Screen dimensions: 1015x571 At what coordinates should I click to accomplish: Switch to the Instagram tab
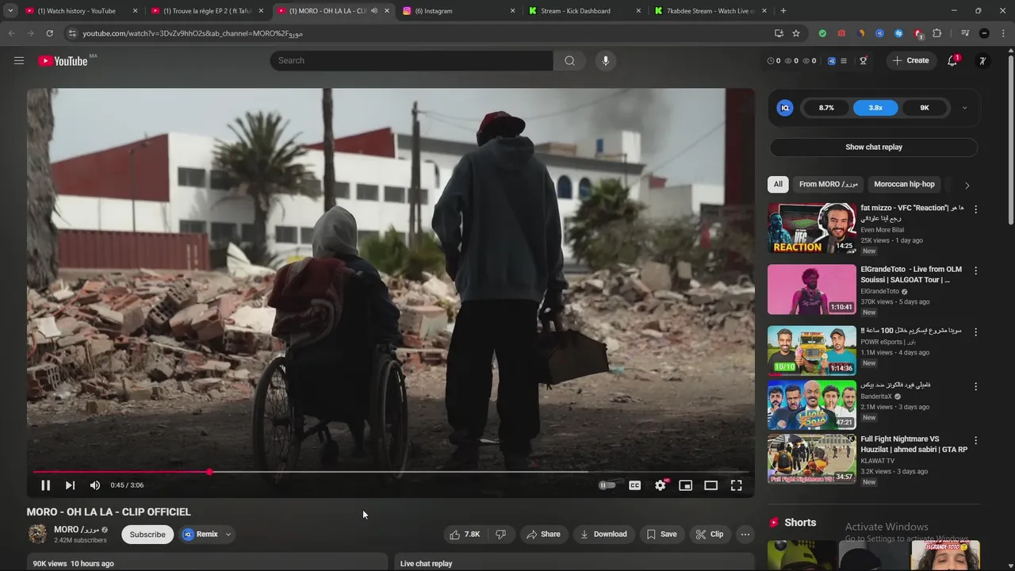coord(458,11)
